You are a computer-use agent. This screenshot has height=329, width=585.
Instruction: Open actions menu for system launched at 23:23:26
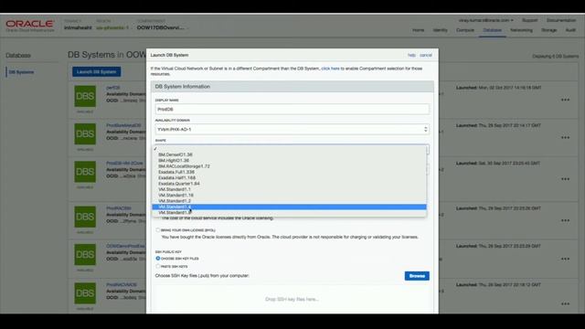tap(565, 220)
